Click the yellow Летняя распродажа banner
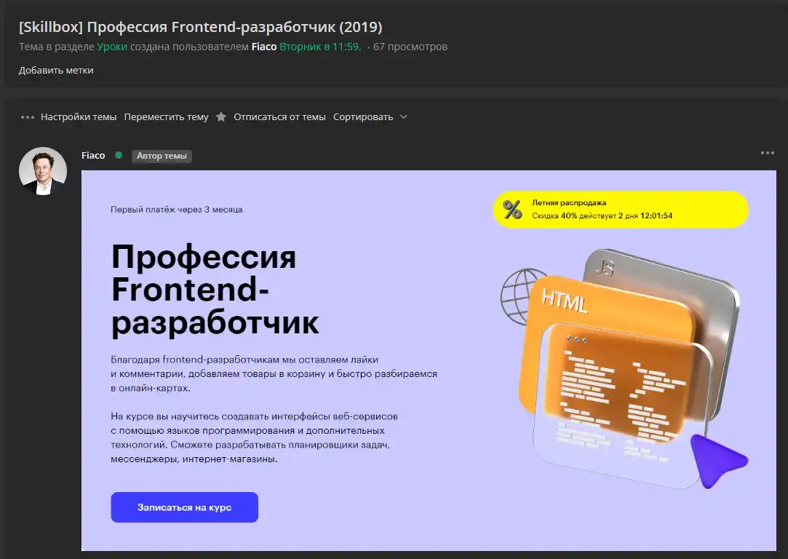The image size is (788, 559). click(x=621, y=209)
